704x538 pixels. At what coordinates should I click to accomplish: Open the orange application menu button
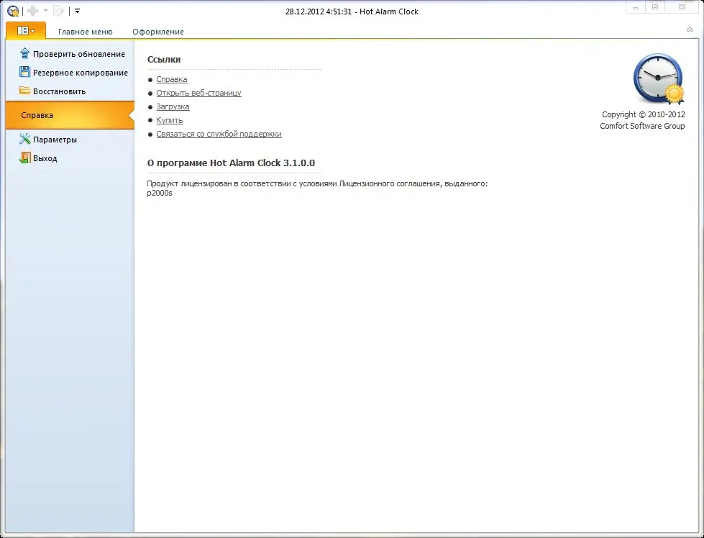click(26, 30)
